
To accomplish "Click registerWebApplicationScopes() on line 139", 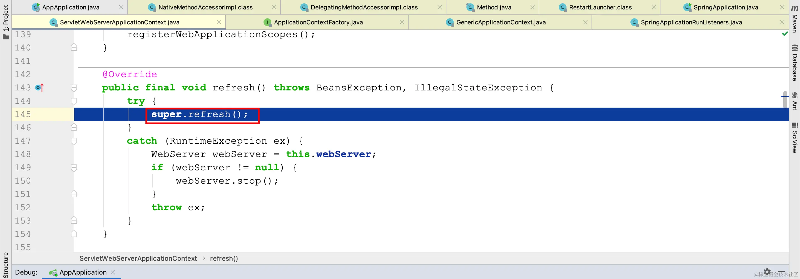I will click(x=221, y=34).
